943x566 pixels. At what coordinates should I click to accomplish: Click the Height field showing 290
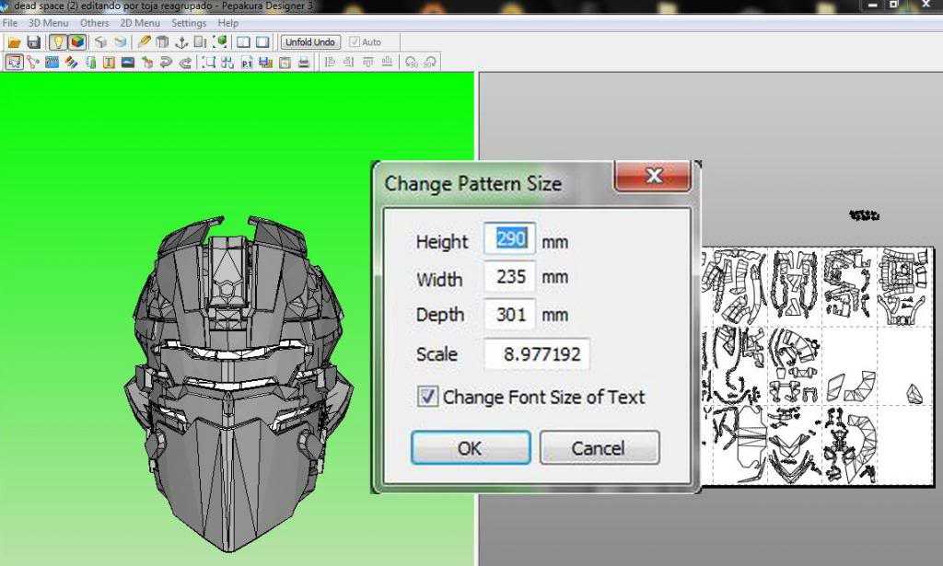click(509, 239)
